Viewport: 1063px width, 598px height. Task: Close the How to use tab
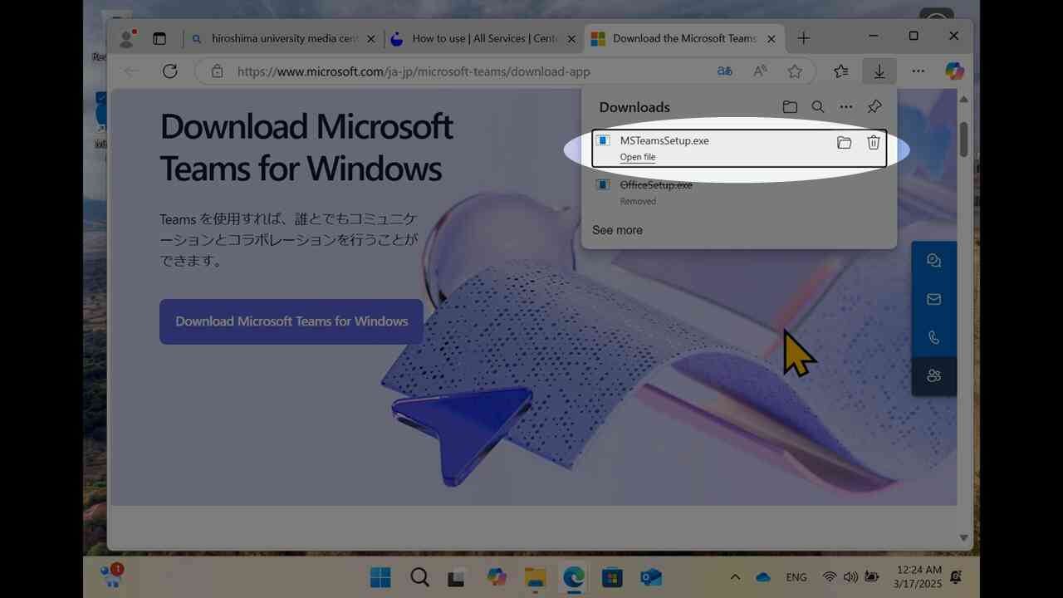571,38
